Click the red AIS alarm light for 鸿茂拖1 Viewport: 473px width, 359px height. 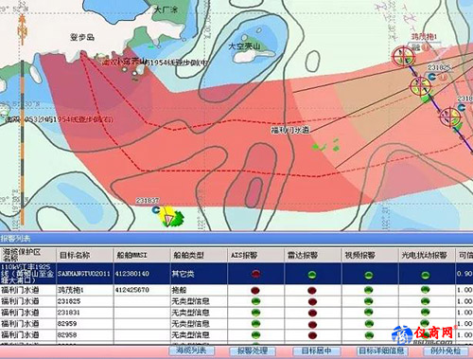click(255, 290)
